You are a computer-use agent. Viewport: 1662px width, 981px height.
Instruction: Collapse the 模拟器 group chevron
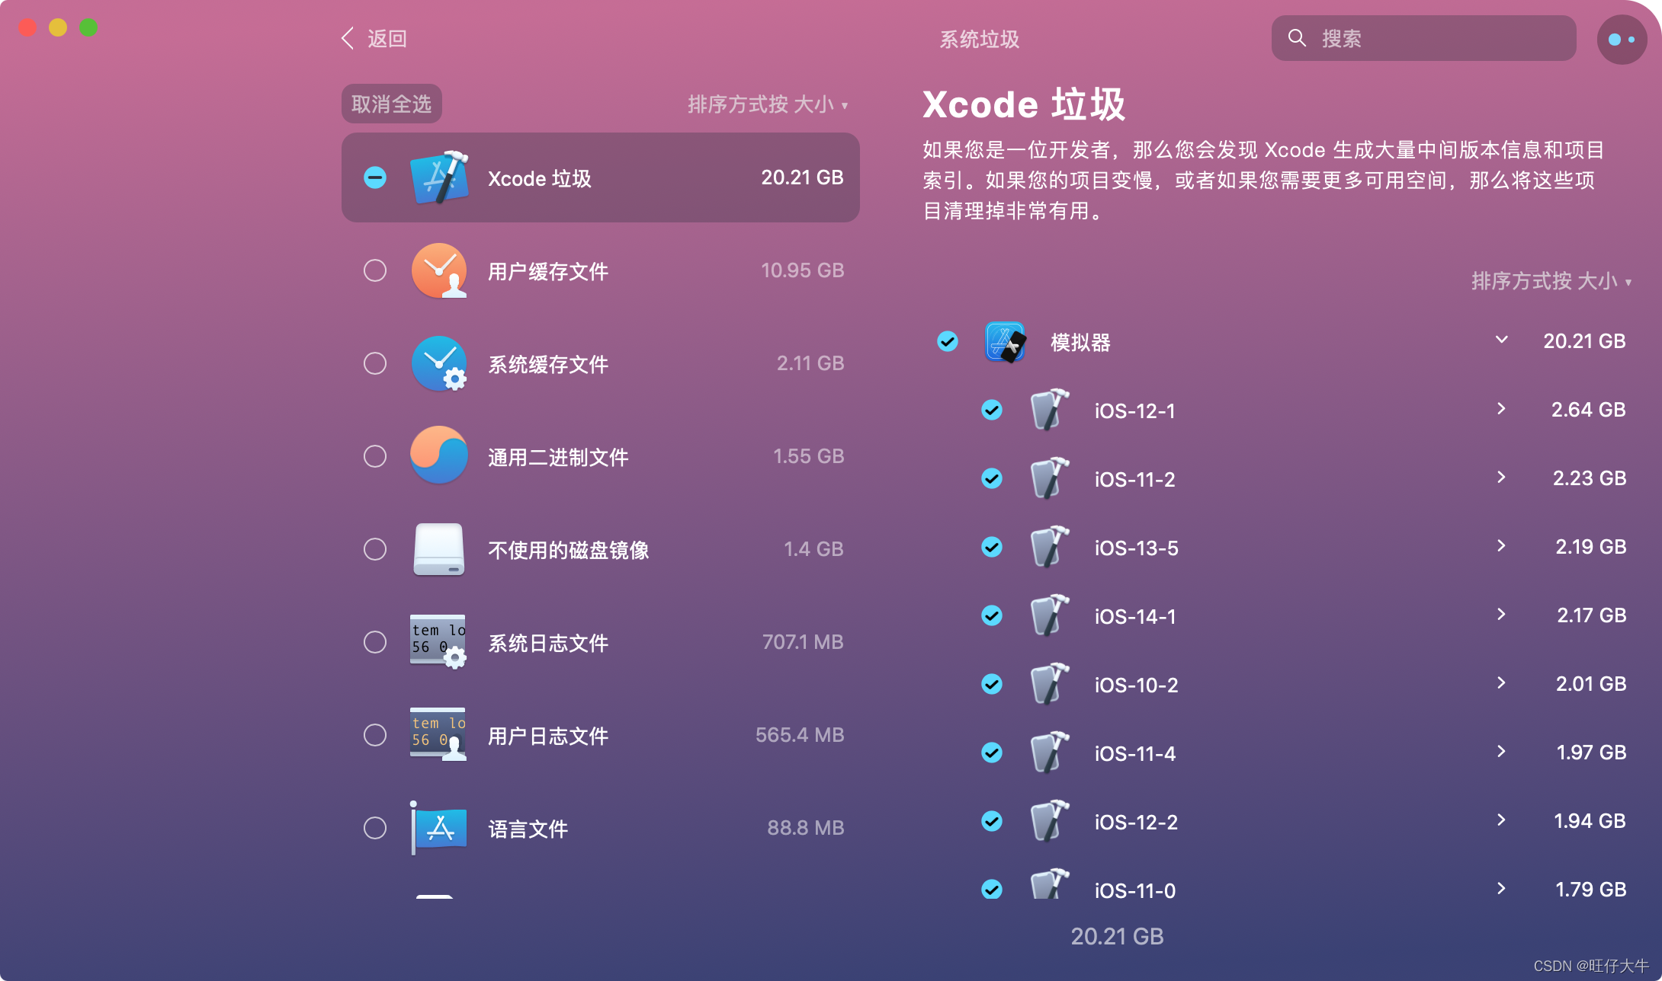[1501, 340]
